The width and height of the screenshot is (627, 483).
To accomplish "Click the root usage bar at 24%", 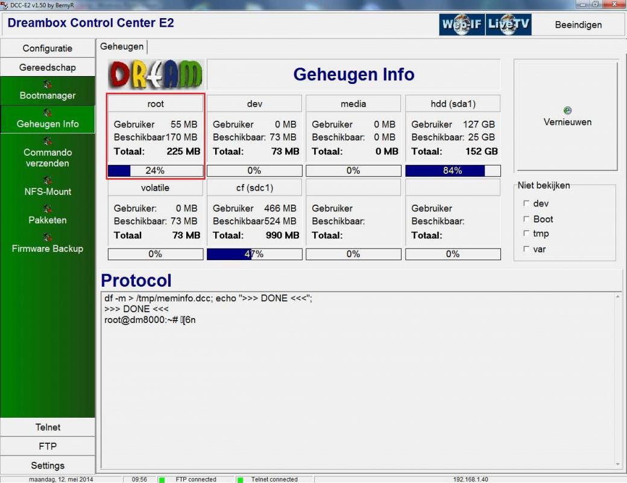I will tap(156, 171).
